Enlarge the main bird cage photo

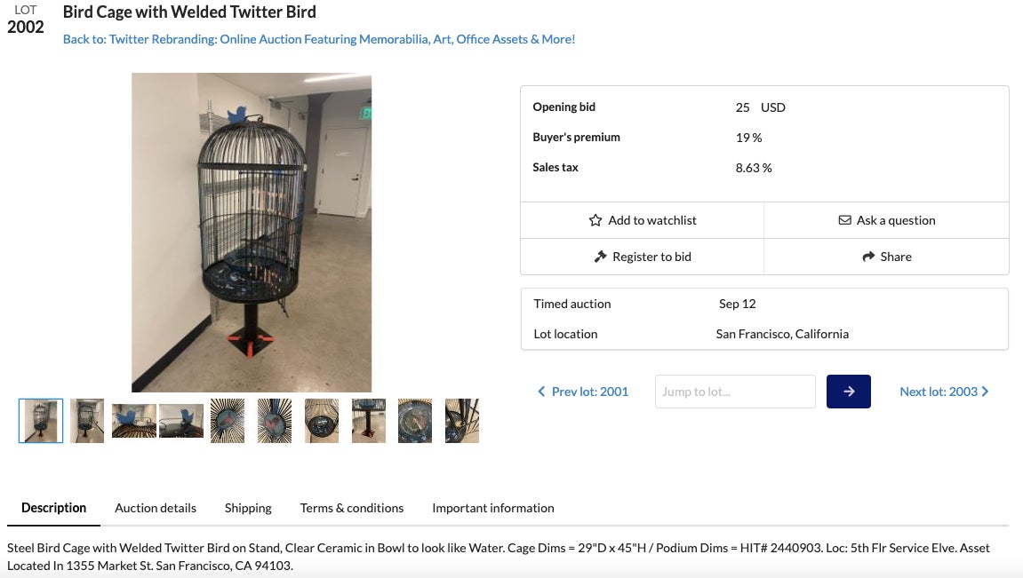(252, 233)
